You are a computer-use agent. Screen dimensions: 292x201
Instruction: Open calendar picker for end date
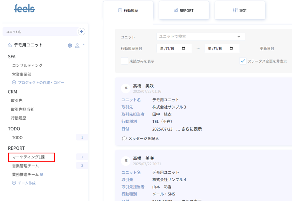pos(231,48)
